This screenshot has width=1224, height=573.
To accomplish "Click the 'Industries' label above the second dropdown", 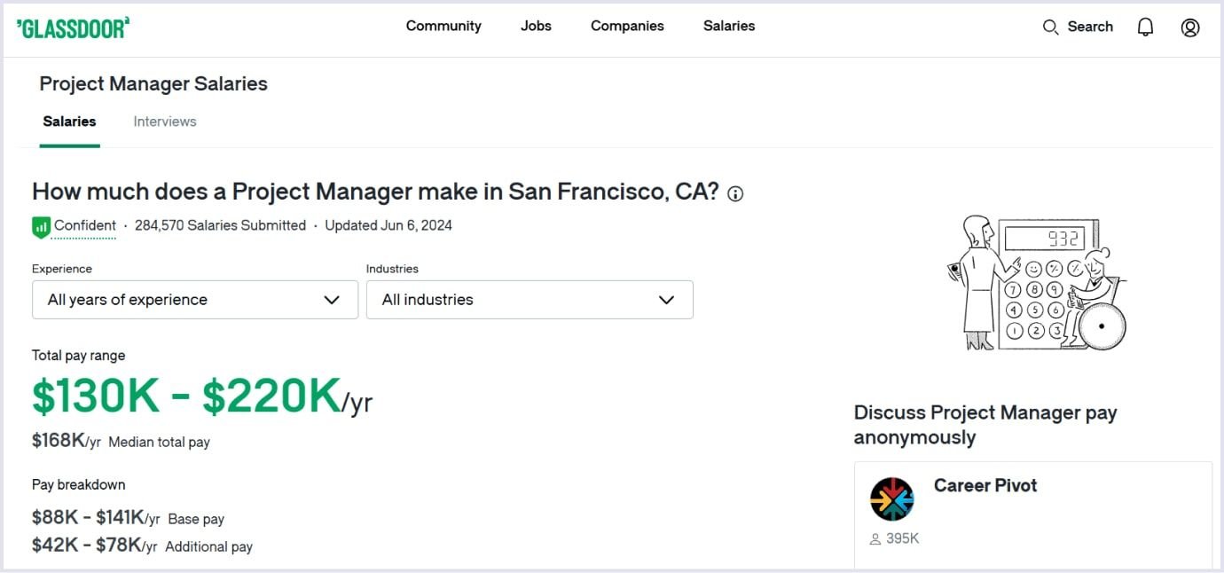I will (x=392, y=269).
